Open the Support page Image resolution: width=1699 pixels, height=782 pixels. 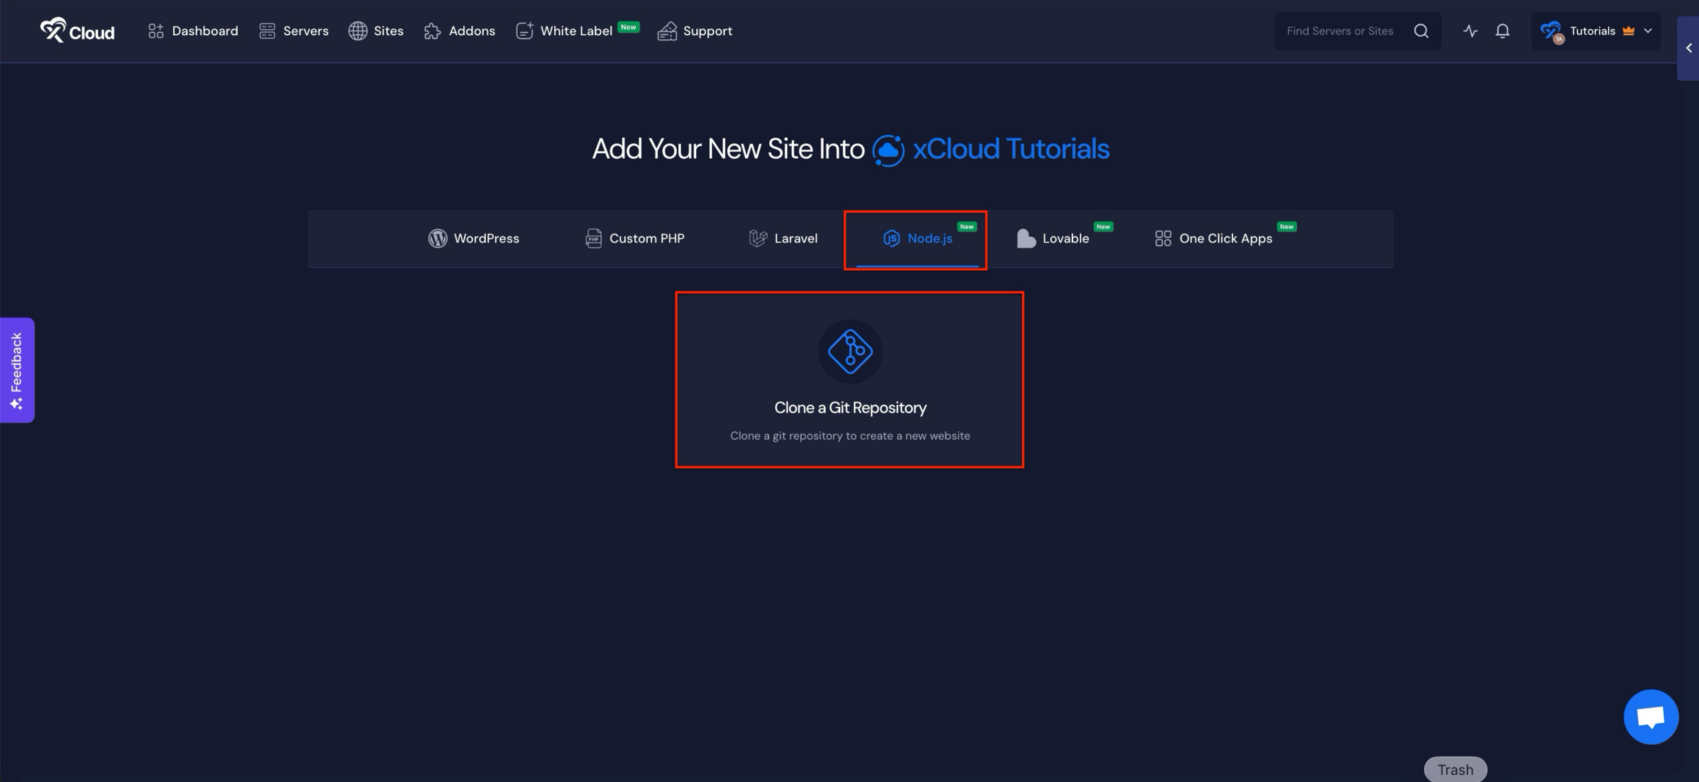coord(694,31)
